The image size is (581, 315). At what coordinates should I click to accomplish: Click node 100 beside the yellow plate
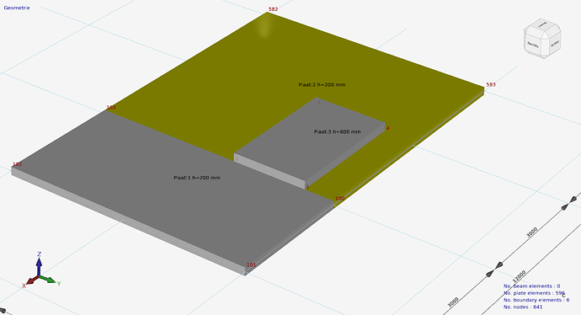point(340,198)
